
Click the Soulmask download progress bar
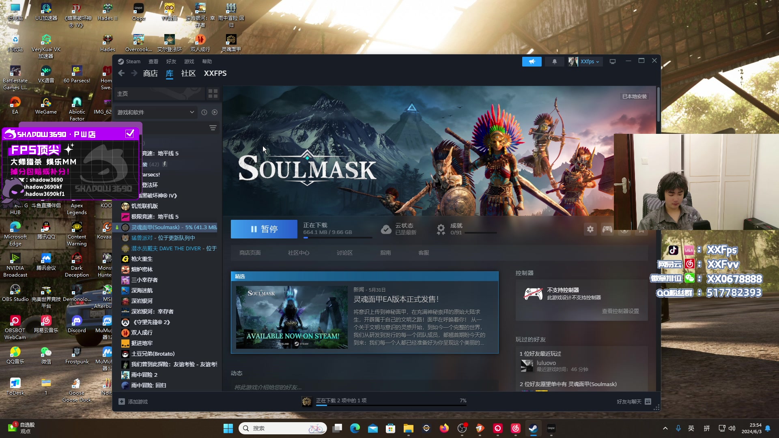338,238
